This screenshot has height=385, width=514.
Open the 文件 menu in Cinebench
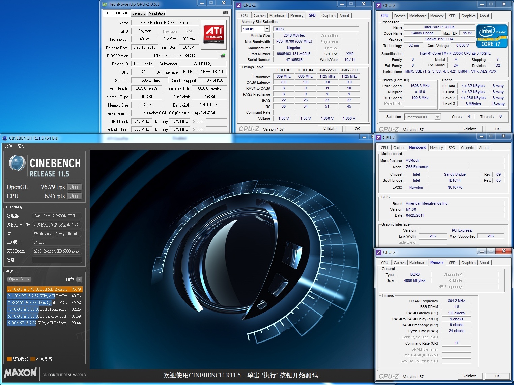(x=8, y=146)
